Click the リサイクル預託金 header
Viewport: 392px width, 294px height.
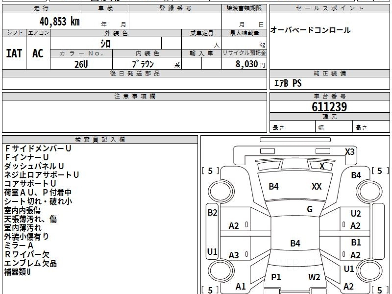coord(244,53)
